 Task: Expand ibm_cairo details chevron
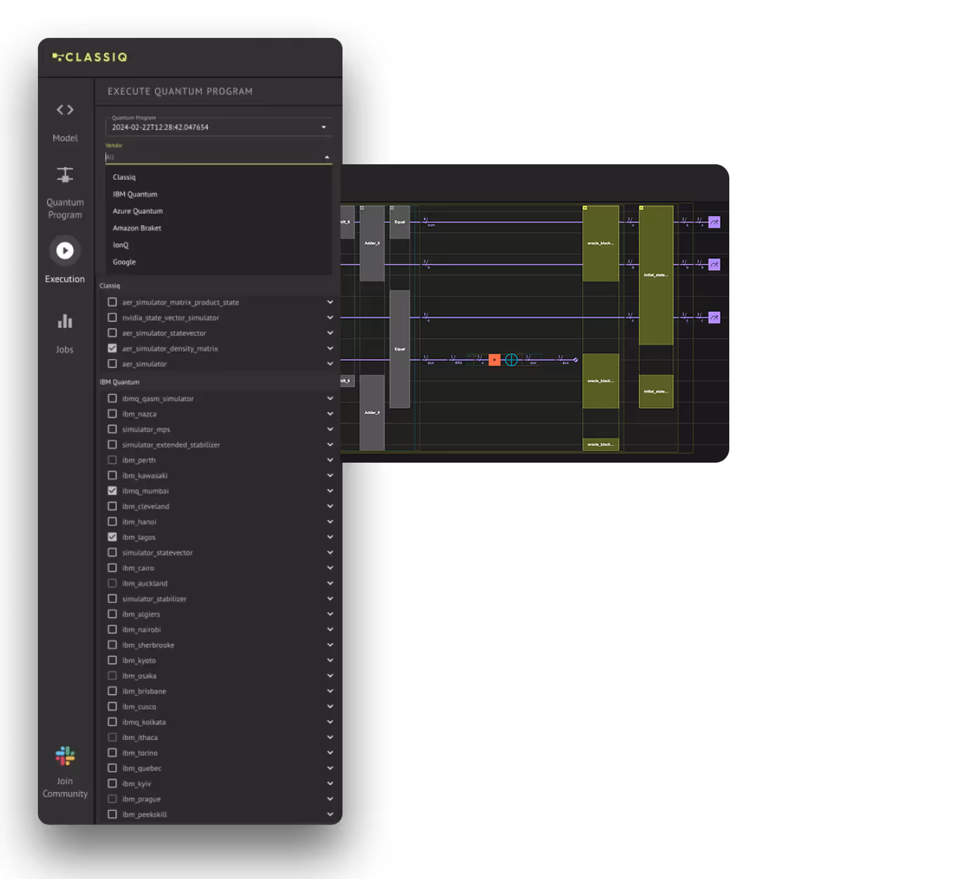coord(330,568)
